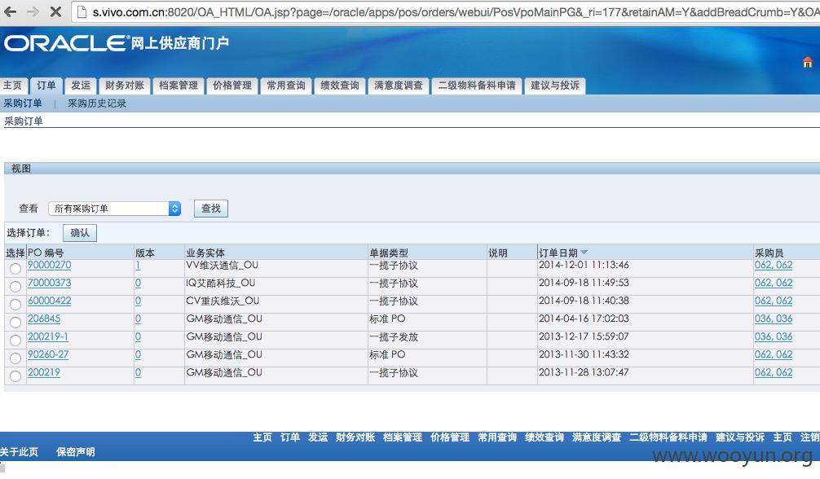Select the radio button for PO 90000270
The image size is (820, 479).
coord(15,268)
